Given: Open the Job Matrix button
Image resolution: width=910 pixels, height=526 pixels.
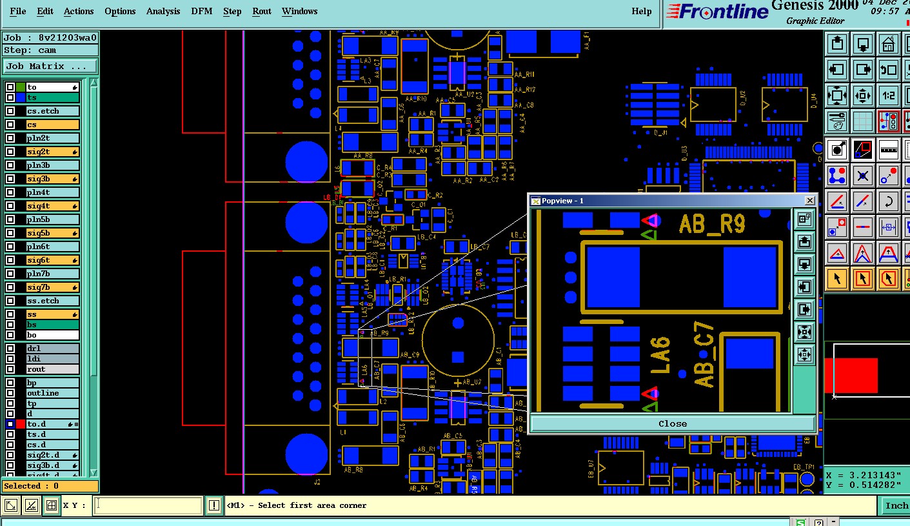Looking at the screenshot, I should click(50, 66).
